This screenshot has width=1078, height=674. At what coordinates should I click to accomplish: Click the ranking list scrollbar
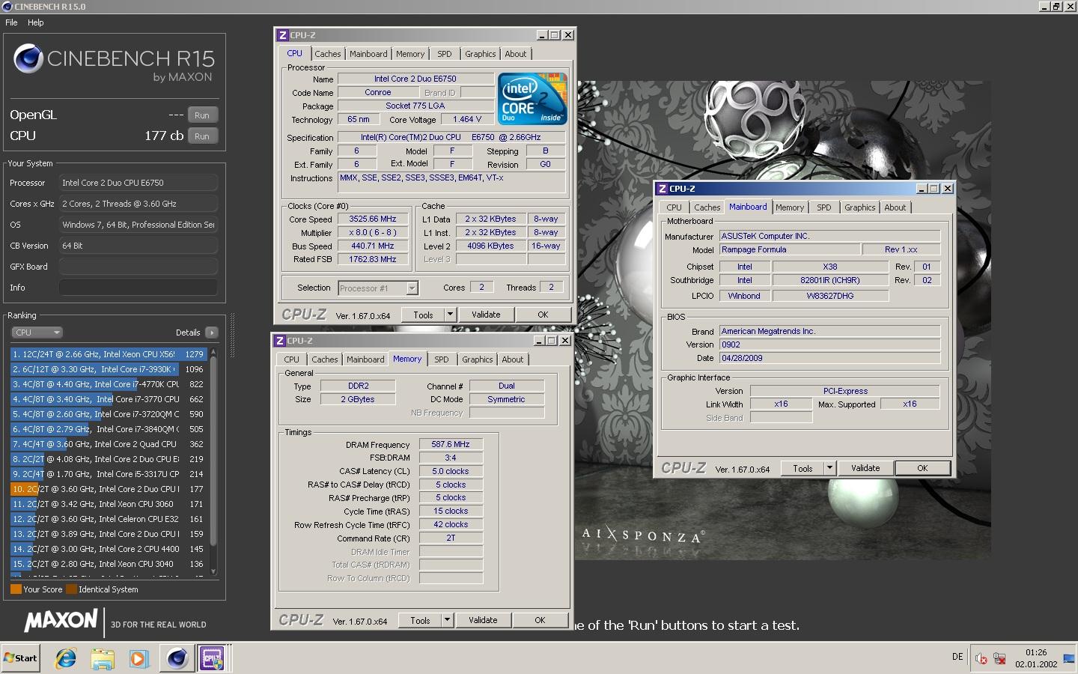tap(213, 449)
